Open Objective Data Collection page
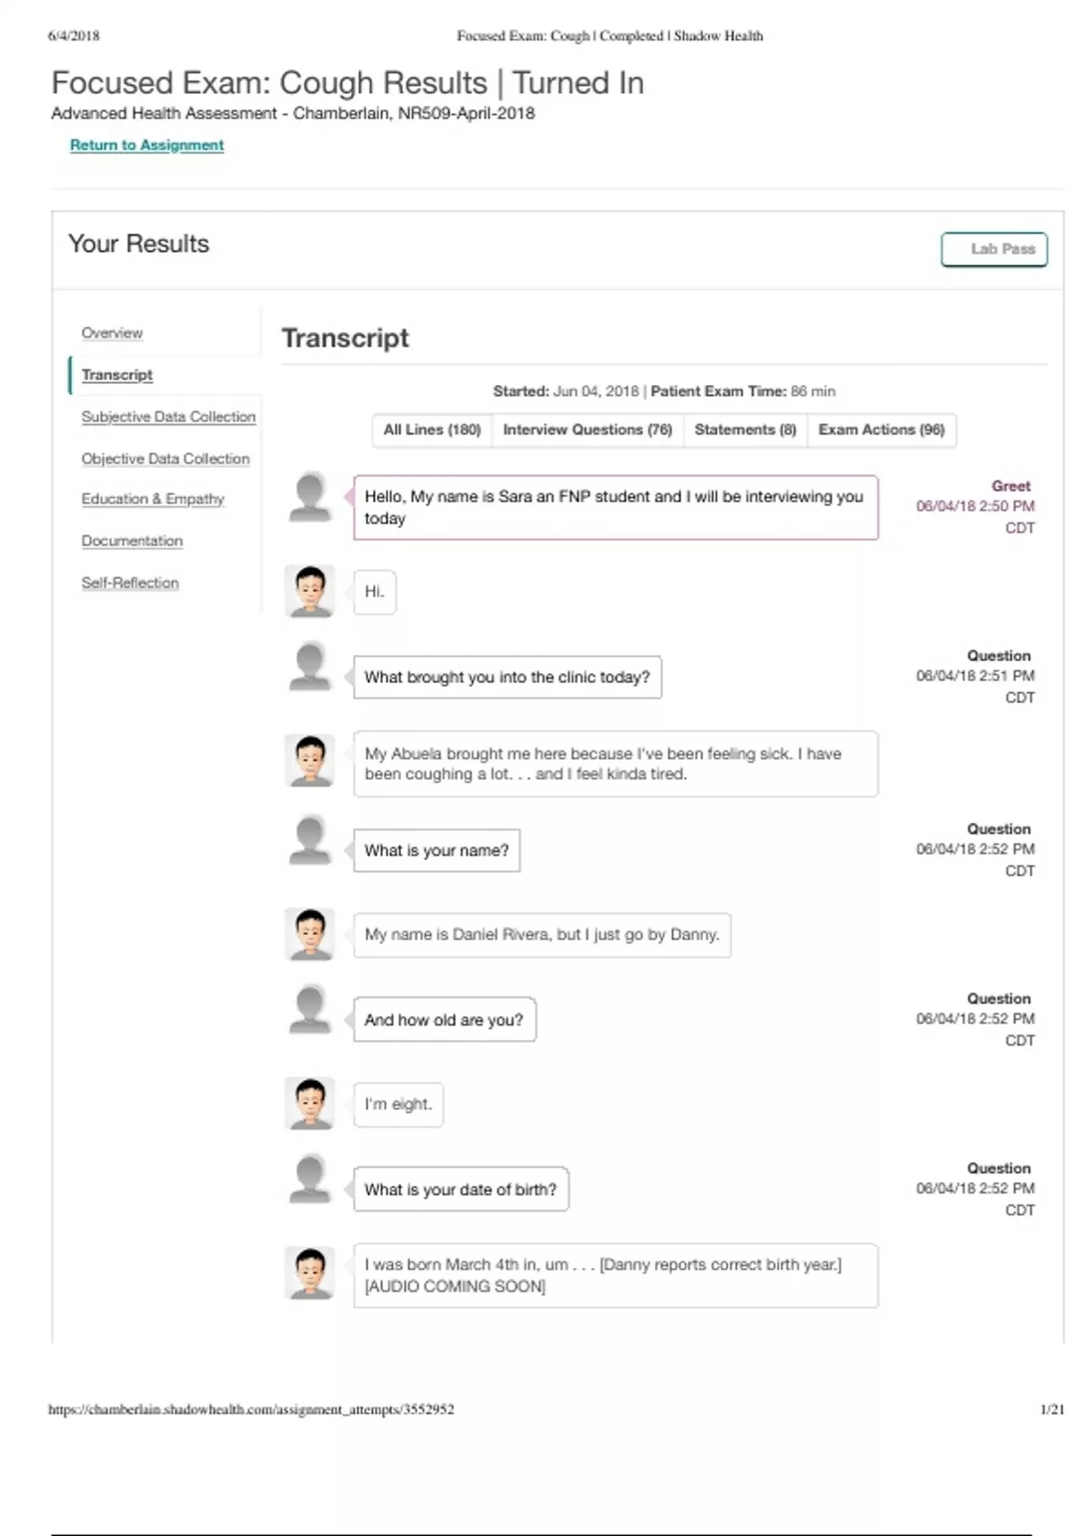Screen dimensions: 1084x1536 click(x=165, y=459)
